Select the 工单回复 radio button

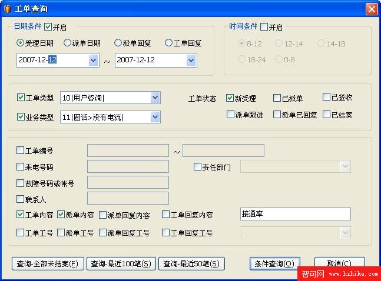[168, 43]
